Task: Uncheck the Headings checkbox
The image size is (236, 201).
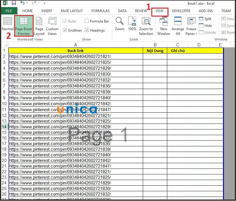Action: pyautogui.click(x=86, y=30)
